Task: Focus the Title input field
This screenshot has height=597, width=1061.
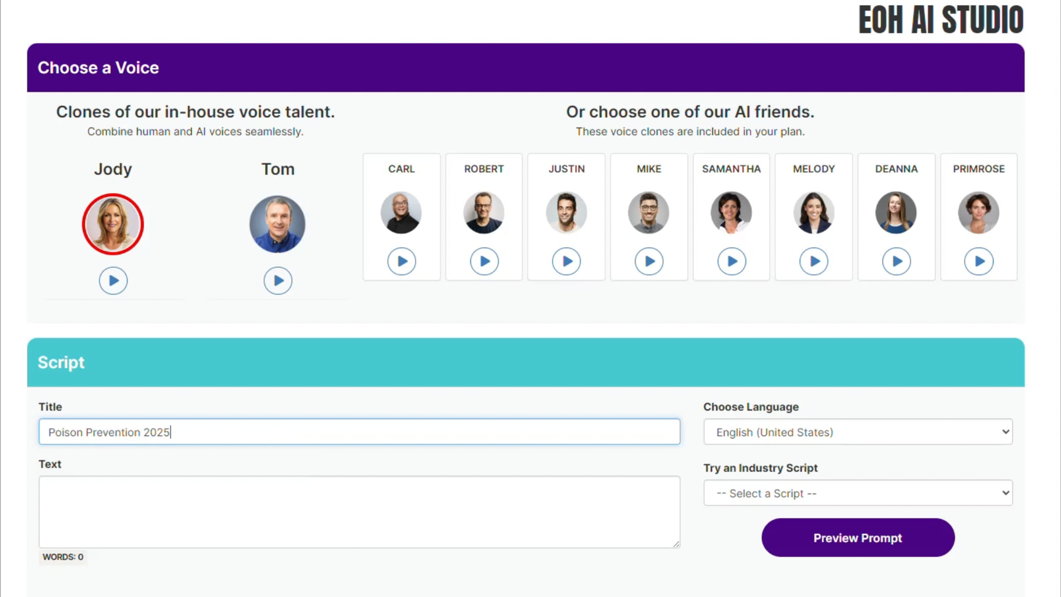Action: (x=359, y=432)
